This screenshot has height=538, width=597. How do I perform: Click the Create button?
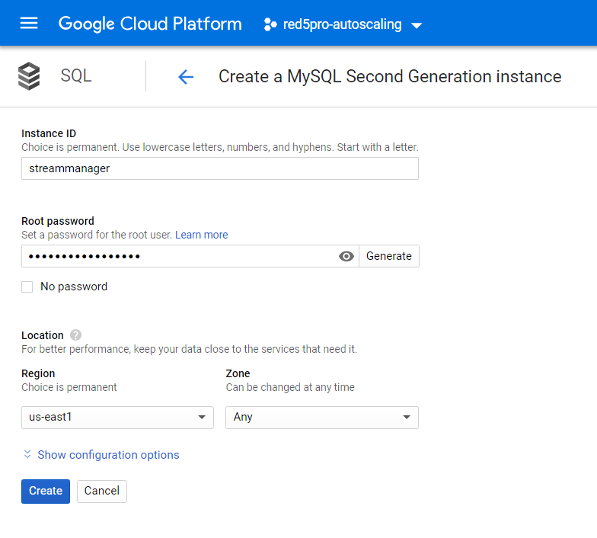point(46,491)
